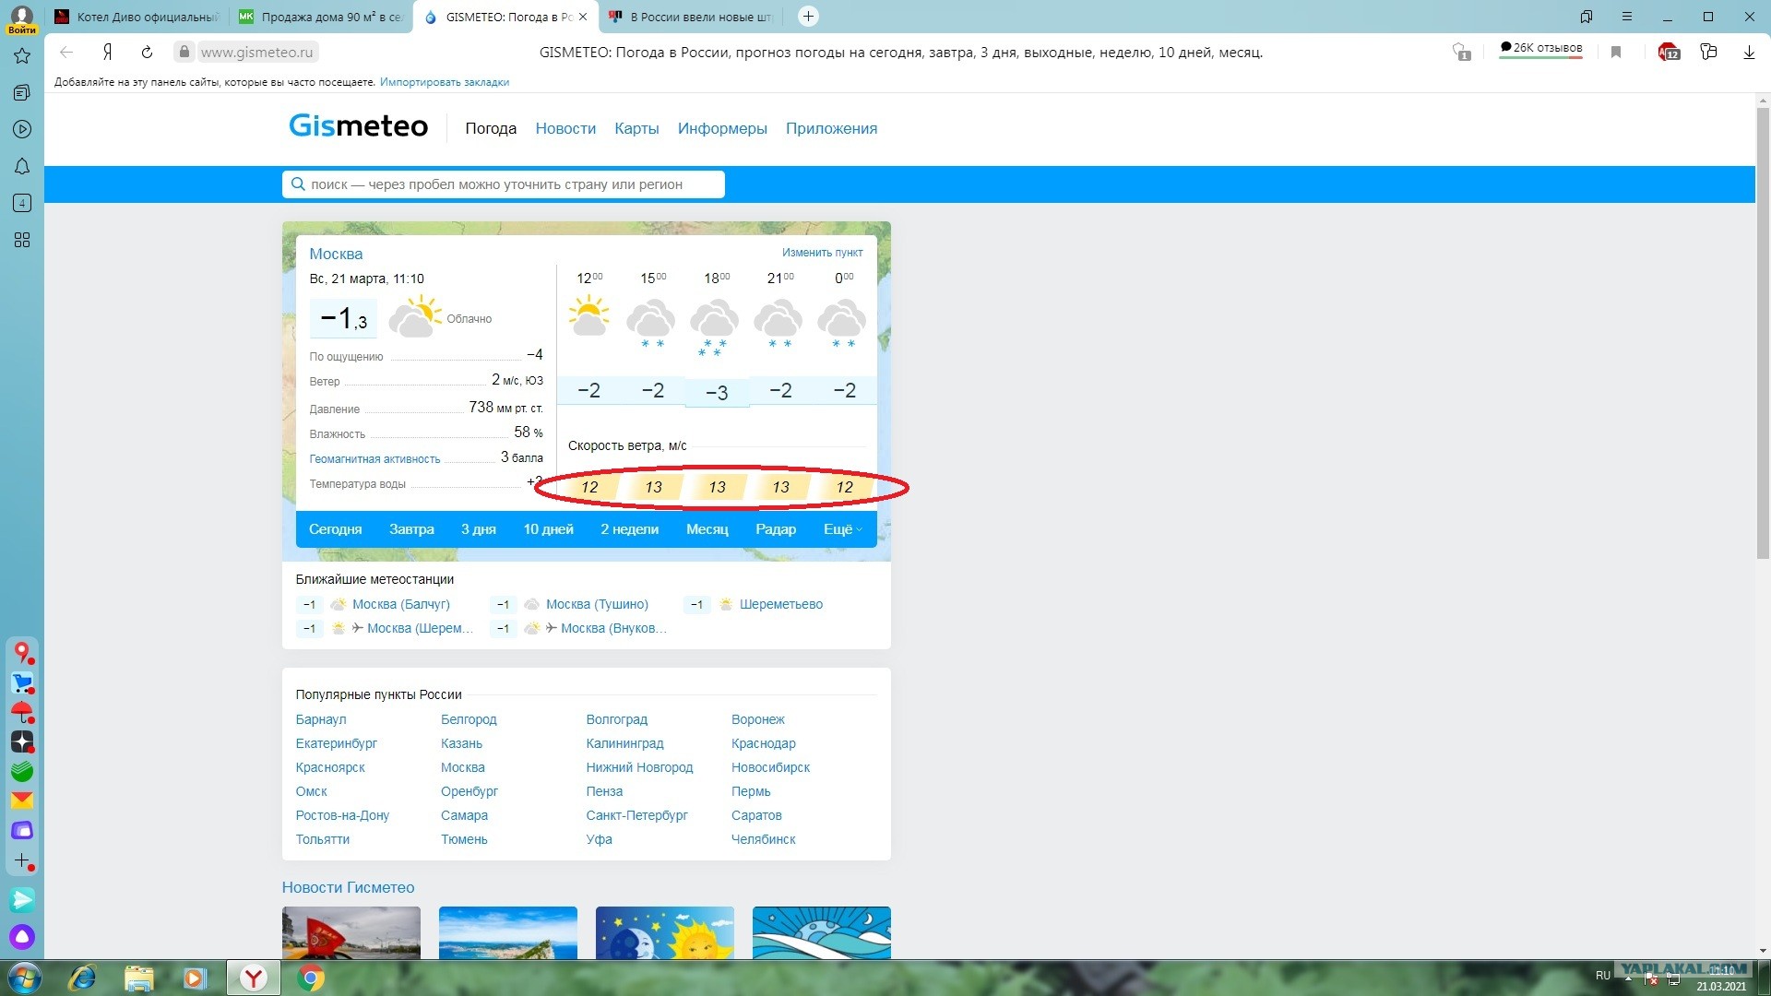Select the 10 дней forecast tab
The width and height of the screenshot is (1771, 996).
pyautogui.click(x=548, y=529)
